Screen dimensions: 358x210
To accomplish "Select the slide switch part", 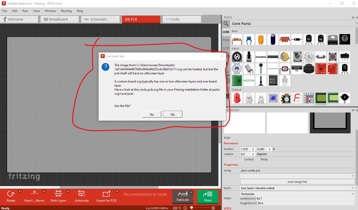I will pos(345,57).
